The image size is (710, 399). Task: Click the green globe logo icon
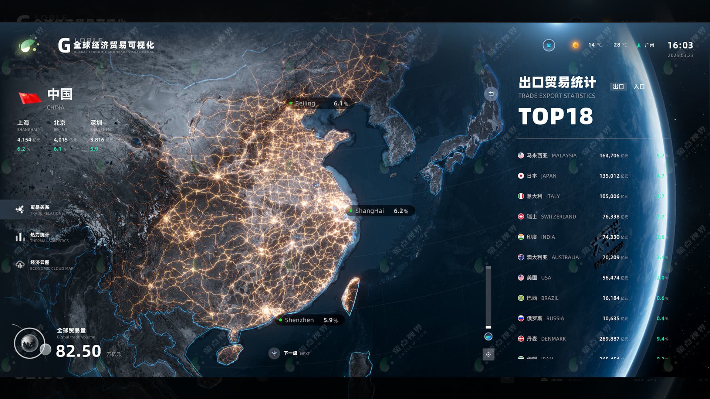click(x=28, y=45)
